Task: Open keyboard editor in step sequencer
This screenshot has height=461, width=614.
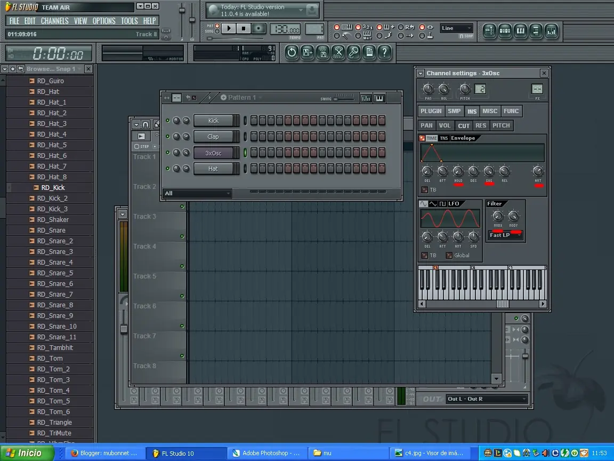Action: (x=379, y=98)
